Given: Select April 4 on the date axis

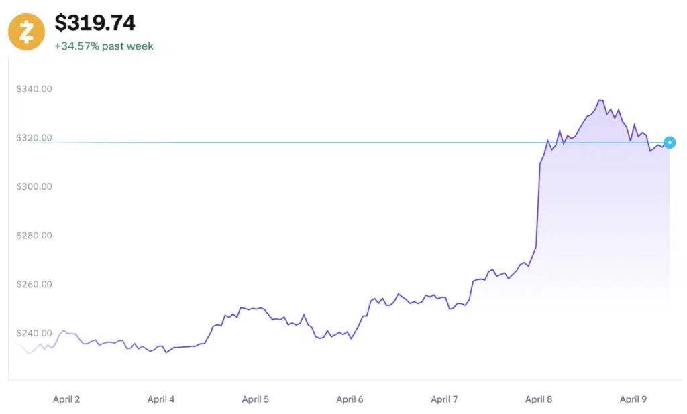Looking at the screenshot, I should (161, 399).
